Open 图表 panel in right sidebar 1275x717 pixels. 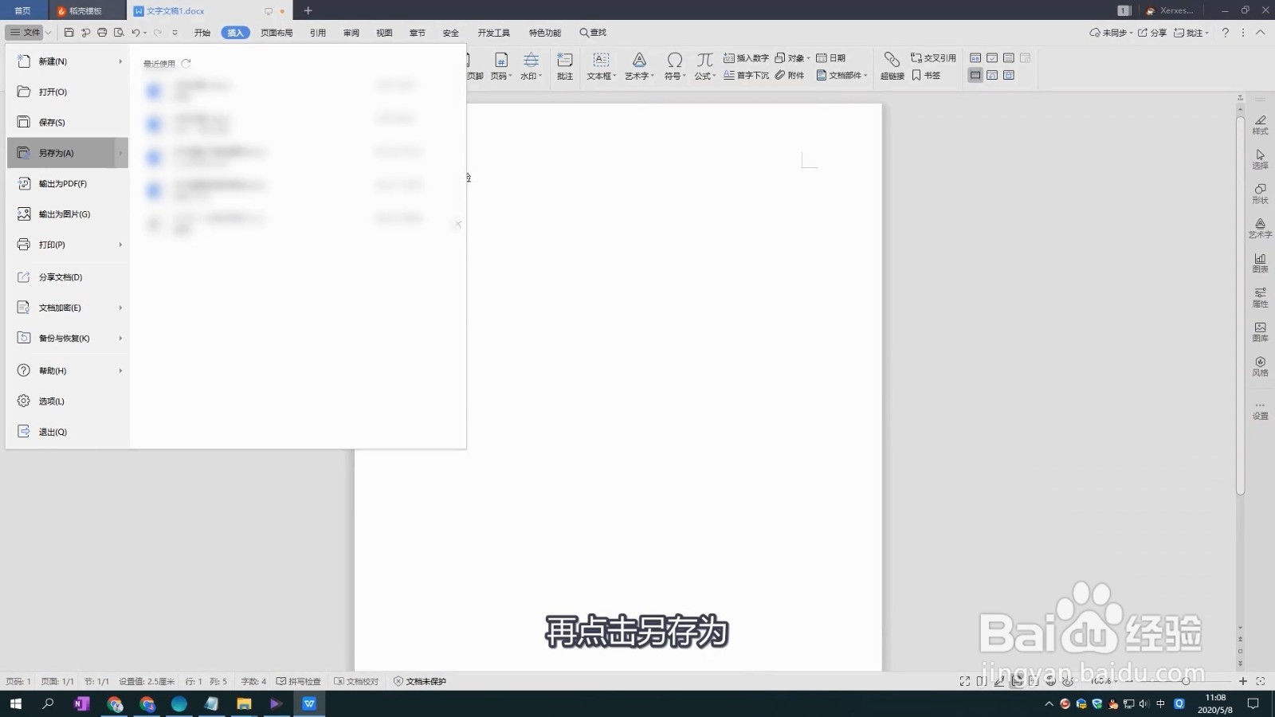[x=1260, y=263]
